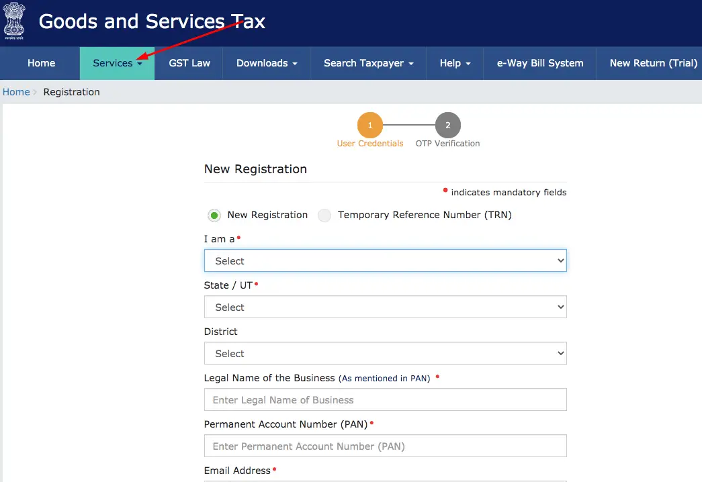
Task: Go to Home breadcrumb link
Action: coord(16,92)
